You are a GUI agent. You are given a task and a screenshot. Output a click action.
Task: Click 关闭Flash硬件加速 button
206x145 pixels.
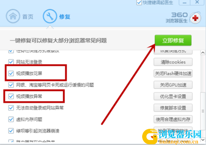click(173, 73)
